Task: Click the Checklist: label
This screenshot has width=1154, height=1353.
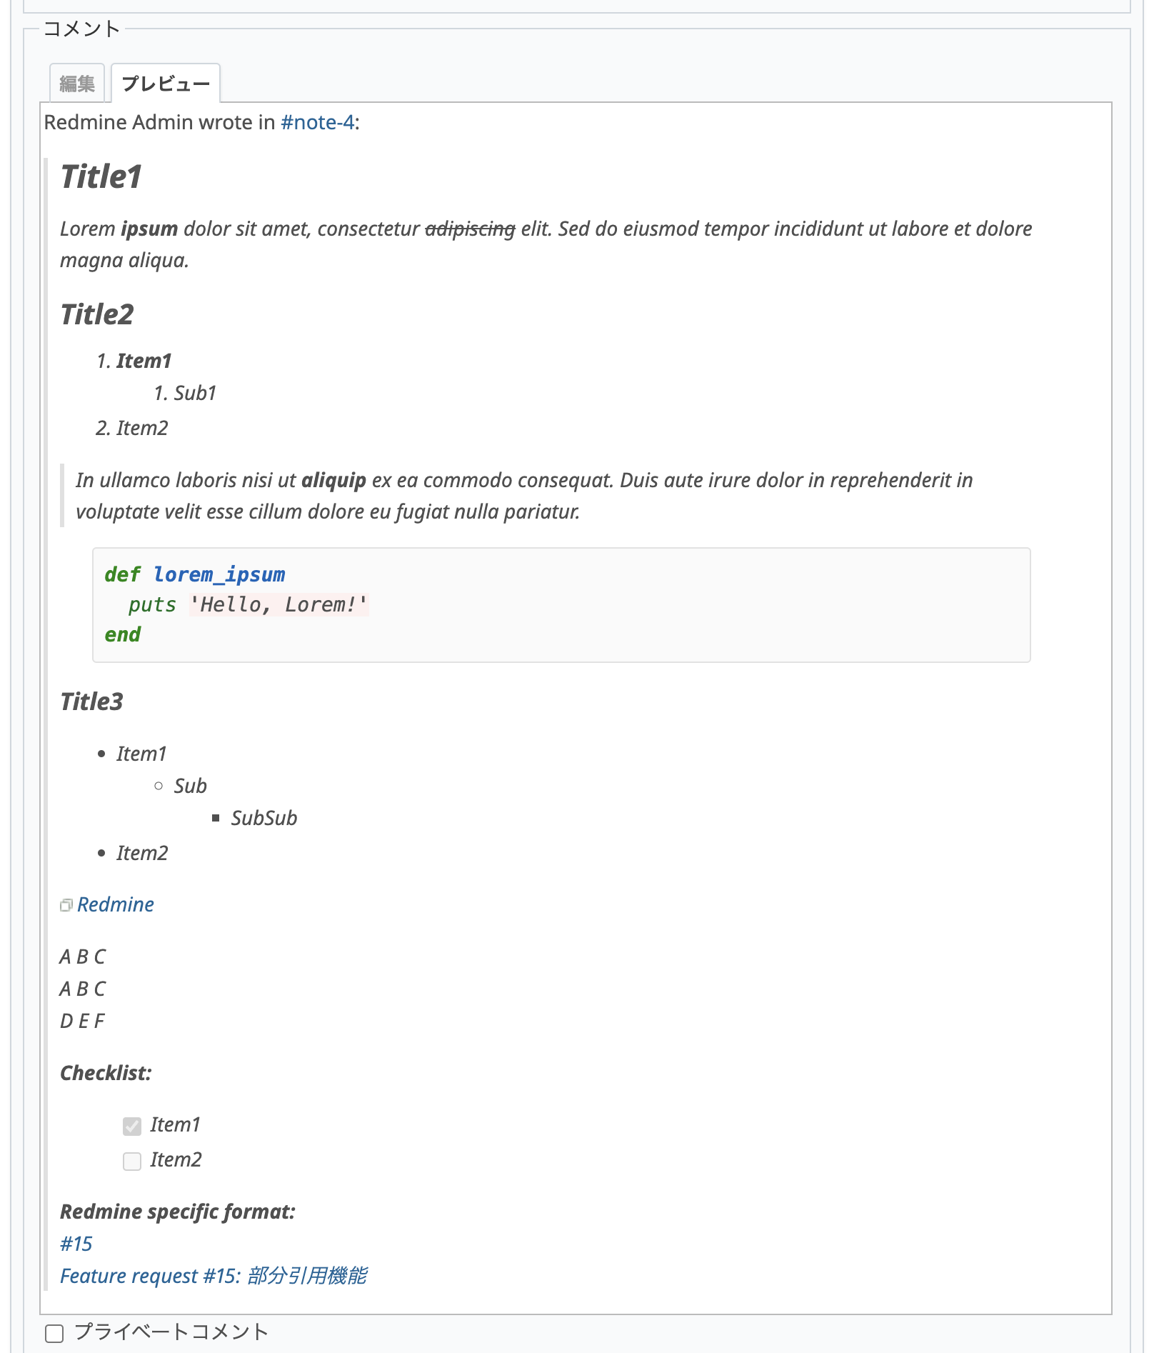Action: (x=106, y=1071)
